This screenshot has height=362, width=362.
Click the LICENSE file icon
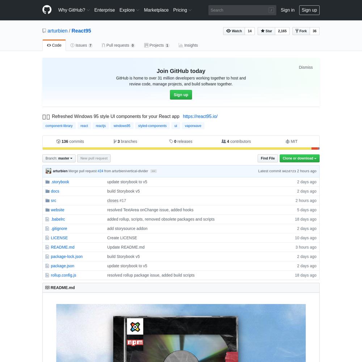47,238
